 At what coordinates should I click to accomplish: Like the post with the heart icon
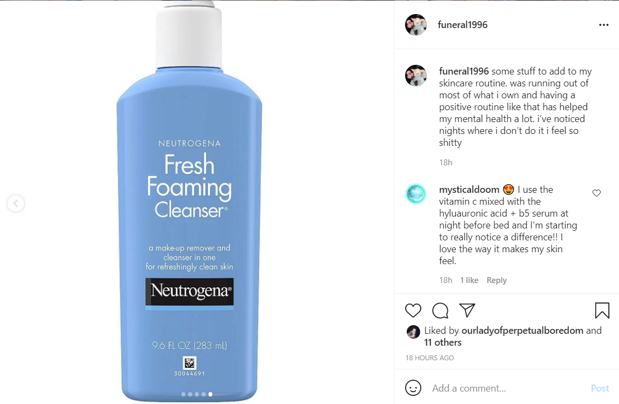click(413, 311)
